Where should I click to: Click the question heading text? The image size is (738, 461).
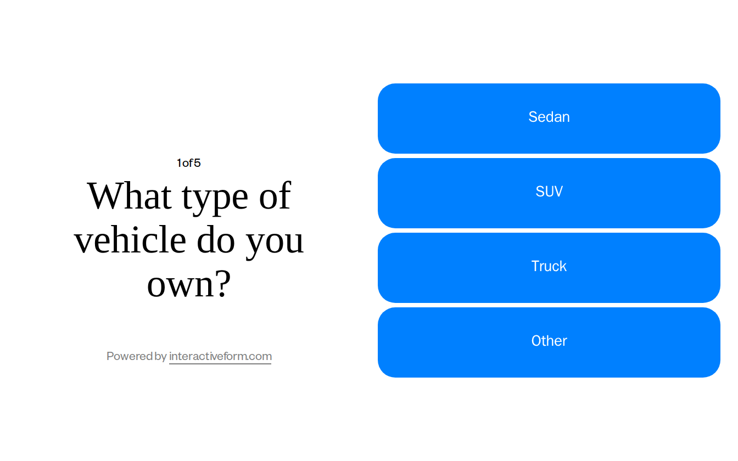coord(189,240)
